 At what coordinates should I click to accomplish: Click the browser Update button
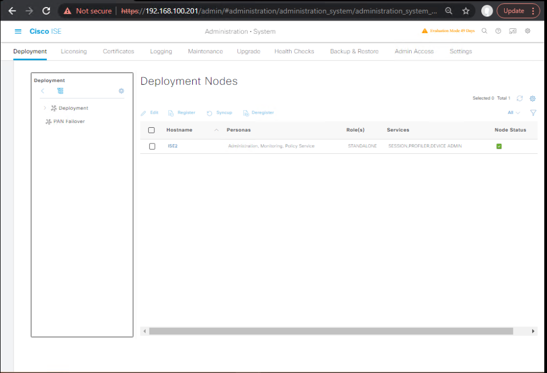point(513,11)
